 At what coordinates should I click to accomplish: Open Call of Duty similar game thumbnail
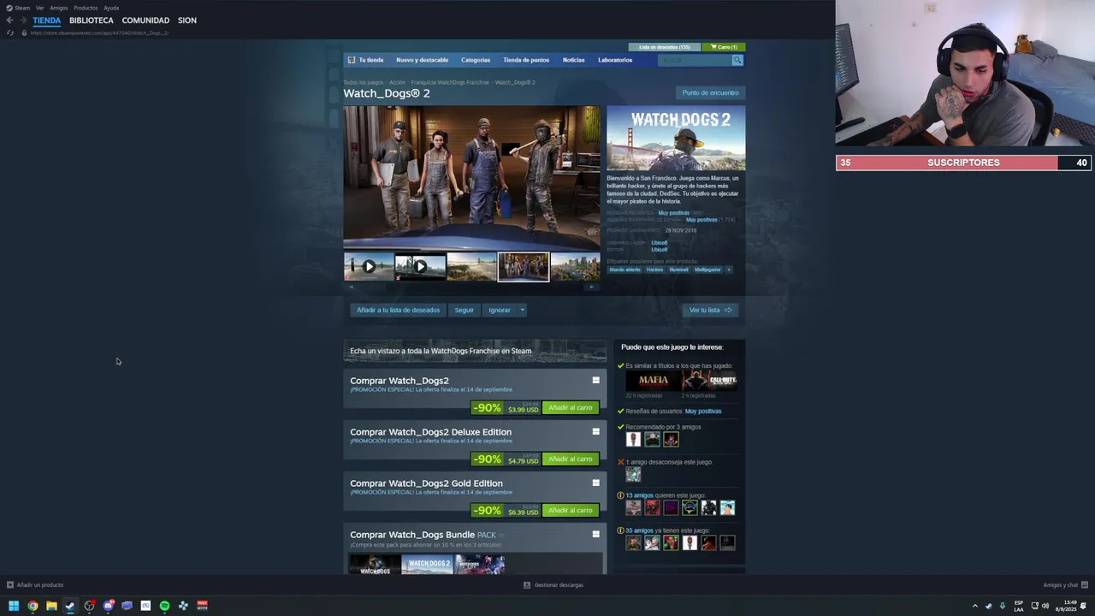(709, 381)
